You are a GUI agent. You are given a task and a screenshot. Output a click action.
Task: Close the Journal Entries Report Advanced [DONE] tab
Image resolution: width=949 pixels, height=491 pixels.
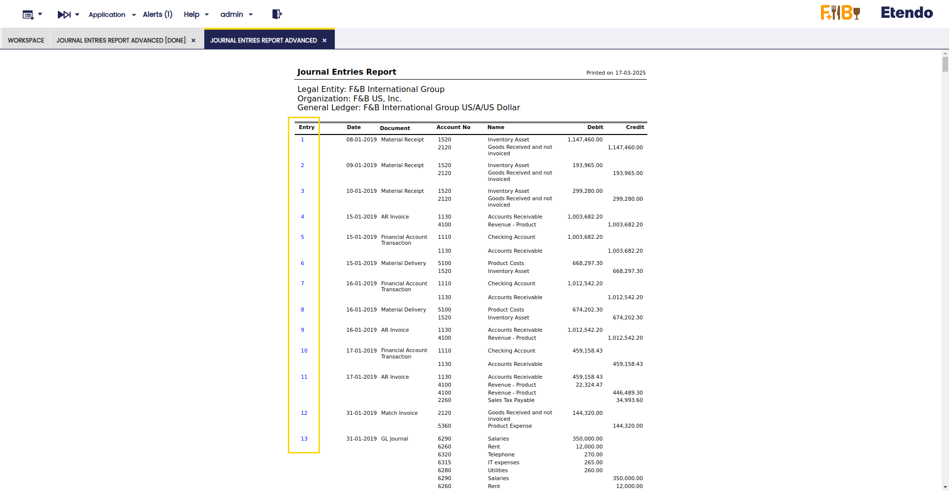click(x=193, y=41)
